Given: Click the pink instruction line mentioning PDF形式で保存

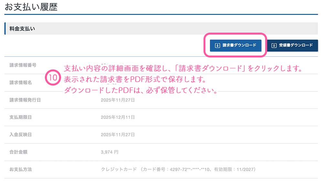Looking at the screenshot, I should [x=135, y=79].
